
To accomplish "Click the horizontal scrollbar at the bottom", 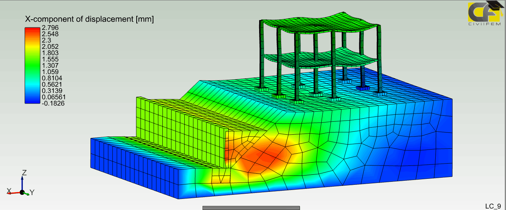I will click(x=251, y=208).
